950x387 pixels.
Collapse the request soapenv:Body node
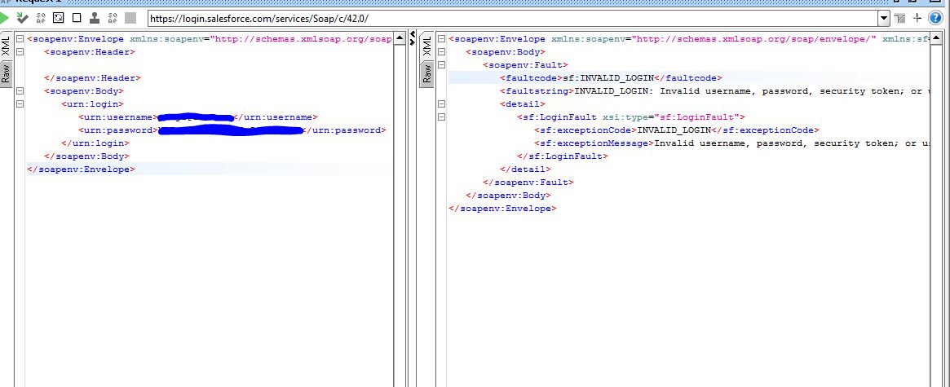coord(20,91)
